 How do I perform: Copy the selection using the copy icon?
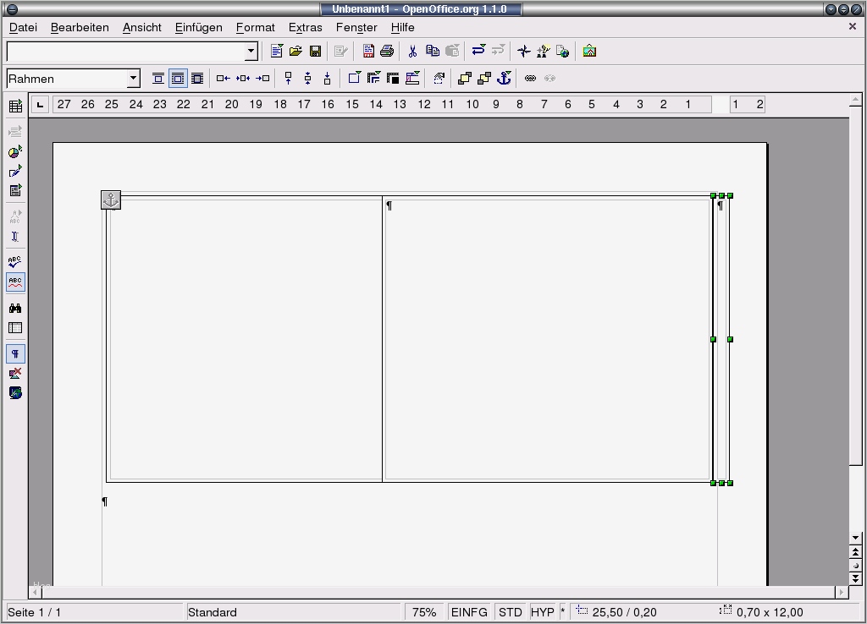click(433, 52)
